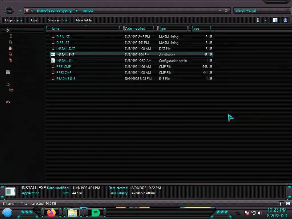Expand the breadcrumb arrow before mariott
Viewport: 292px width, 219px height.
(x=76, y=11)
